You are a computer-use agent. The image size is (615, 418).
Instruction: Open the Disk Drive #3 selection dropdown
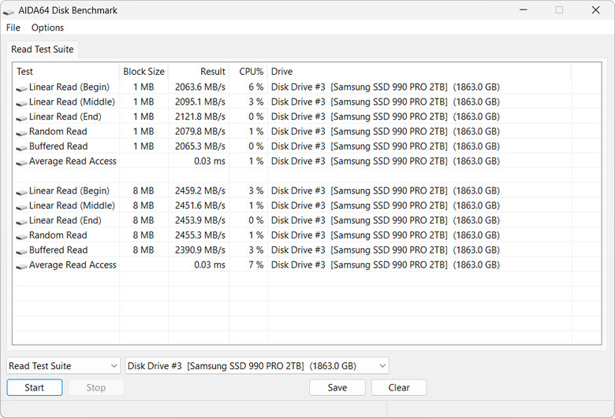click(x=257, y=366)
